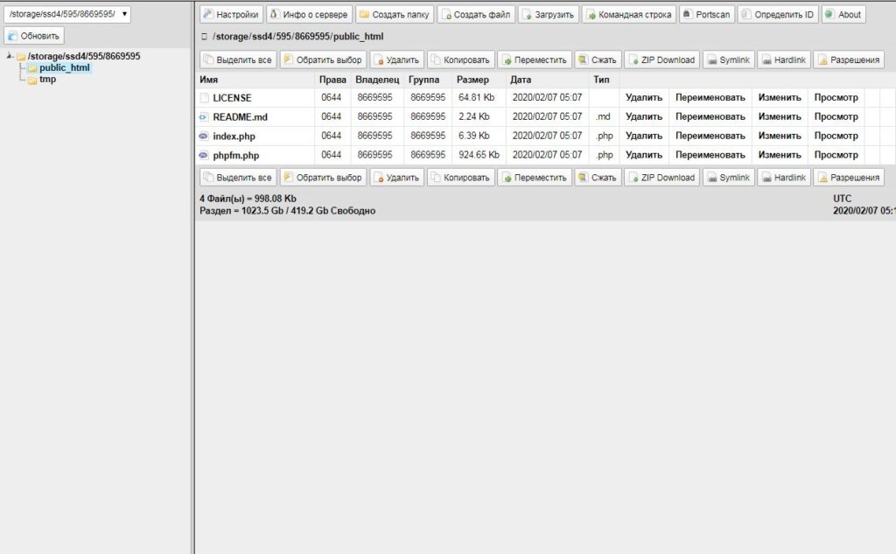Click Разрешения above the file list
Screen dimensions: 896x554
(x=849, y=60)
